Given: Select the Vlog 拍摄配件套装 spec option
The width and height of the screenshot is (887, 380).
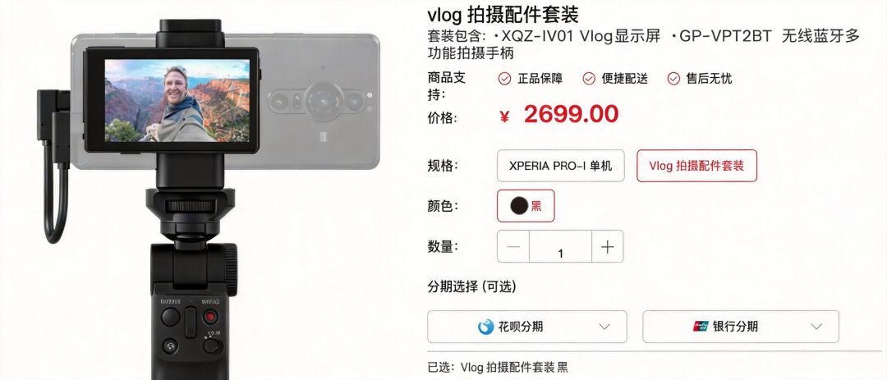Looking at the screenshot, I should pyautogui.click(x=696, y=167).
